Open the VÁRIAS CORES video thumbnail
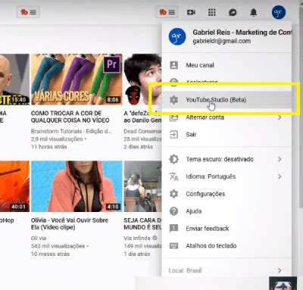Image resolution: width=303 pixels, height=290 pixels. 77,80
